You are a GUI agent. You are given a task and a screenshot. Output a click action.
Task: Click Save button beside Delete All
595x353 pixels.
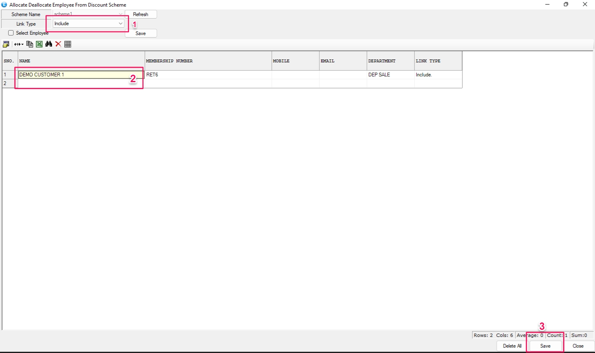click(x=545, y=346)
